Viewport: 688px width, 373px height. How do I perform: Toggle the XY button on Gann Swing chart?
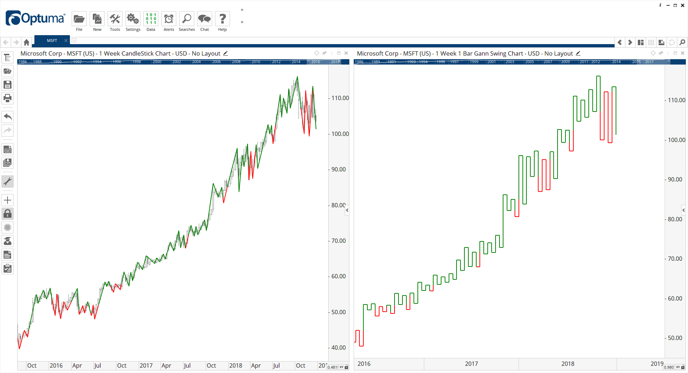pos(678,367)
